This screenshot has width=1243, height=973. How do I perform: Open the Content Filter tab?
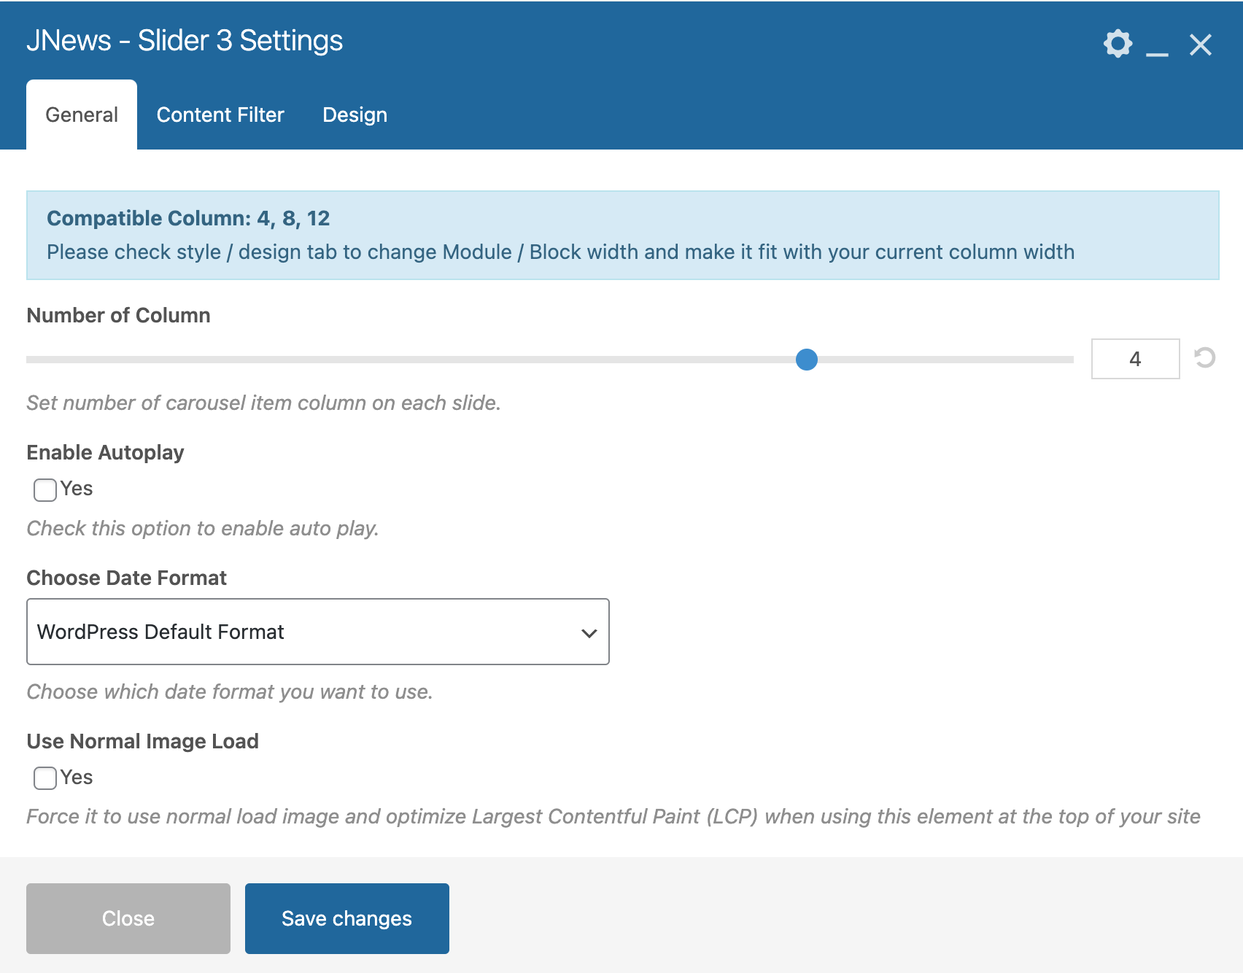pos(220,115)
